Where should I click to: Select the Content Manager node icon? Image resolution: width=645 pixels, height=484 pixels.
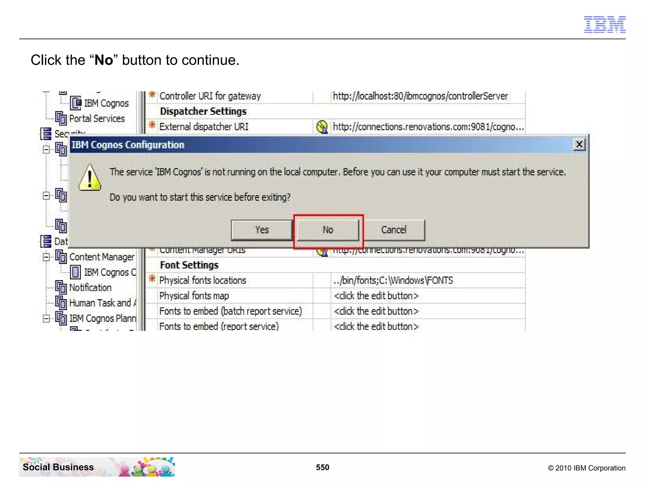(x=61, y=257)
